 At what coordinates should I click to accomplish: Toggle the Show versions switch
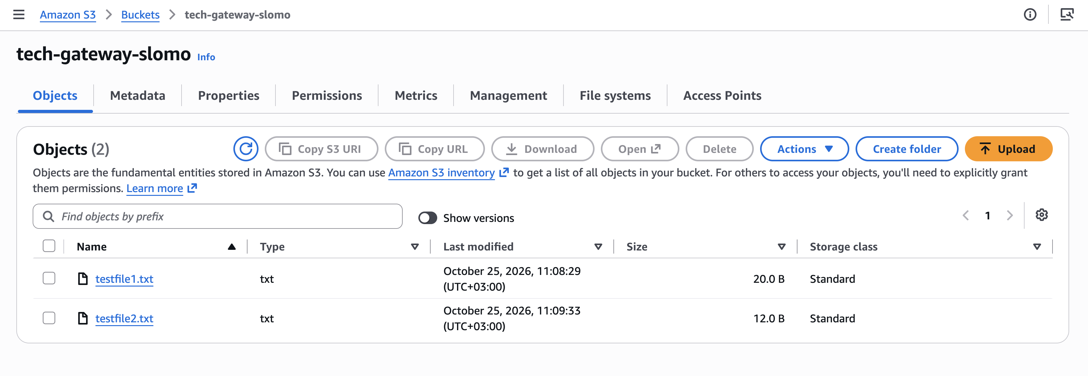427,218
